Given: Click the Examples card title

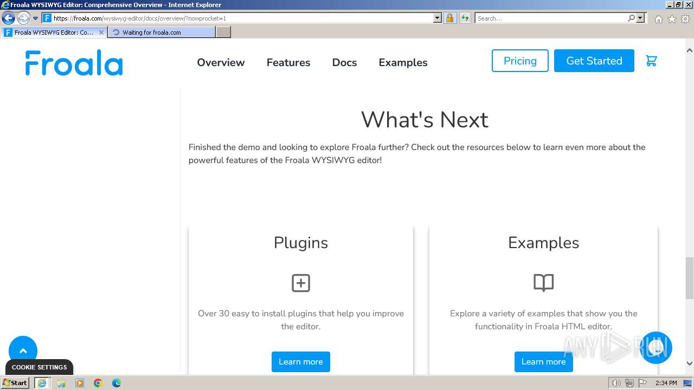Looking at the screenshot, I should 543,243.
